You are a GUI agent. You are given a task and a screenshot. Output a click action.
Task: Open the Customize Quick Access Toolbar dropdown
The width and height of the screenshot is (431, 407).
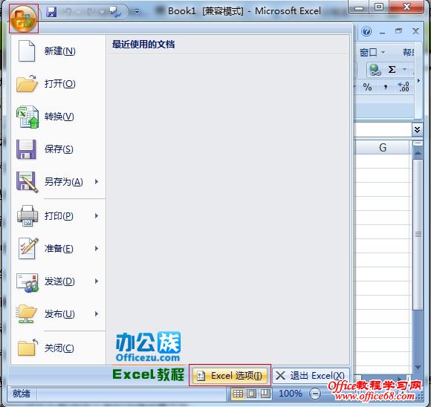[137, 12]
